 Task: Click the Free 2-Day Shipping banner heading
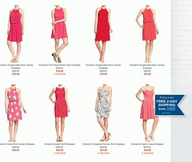tap(167, 103)
